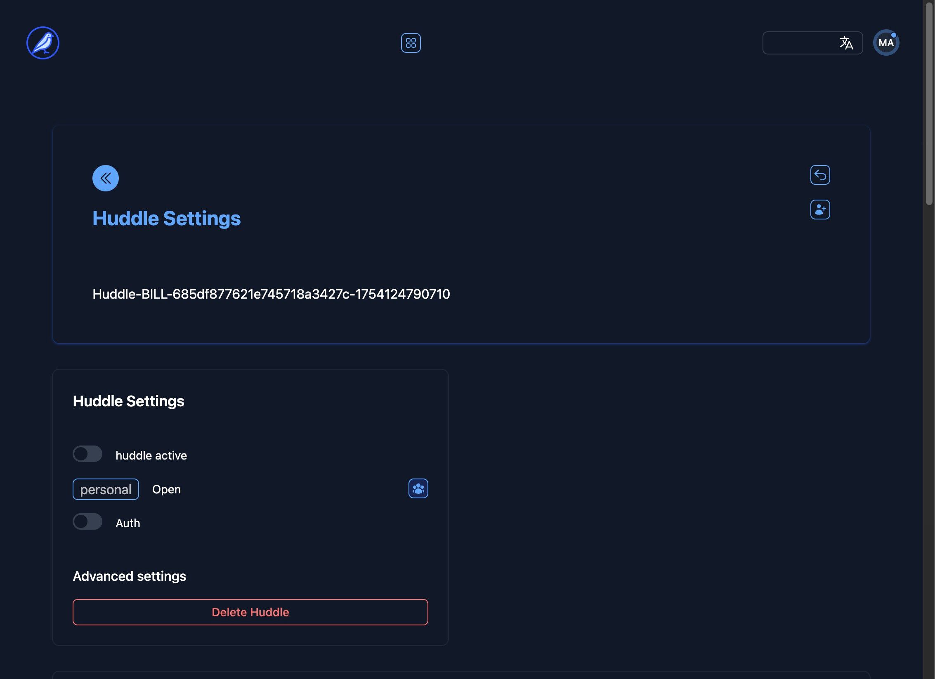Toggle the Auth switch

[87, 522]
